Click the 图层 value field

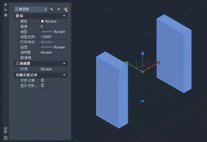[x=54, y=26]
